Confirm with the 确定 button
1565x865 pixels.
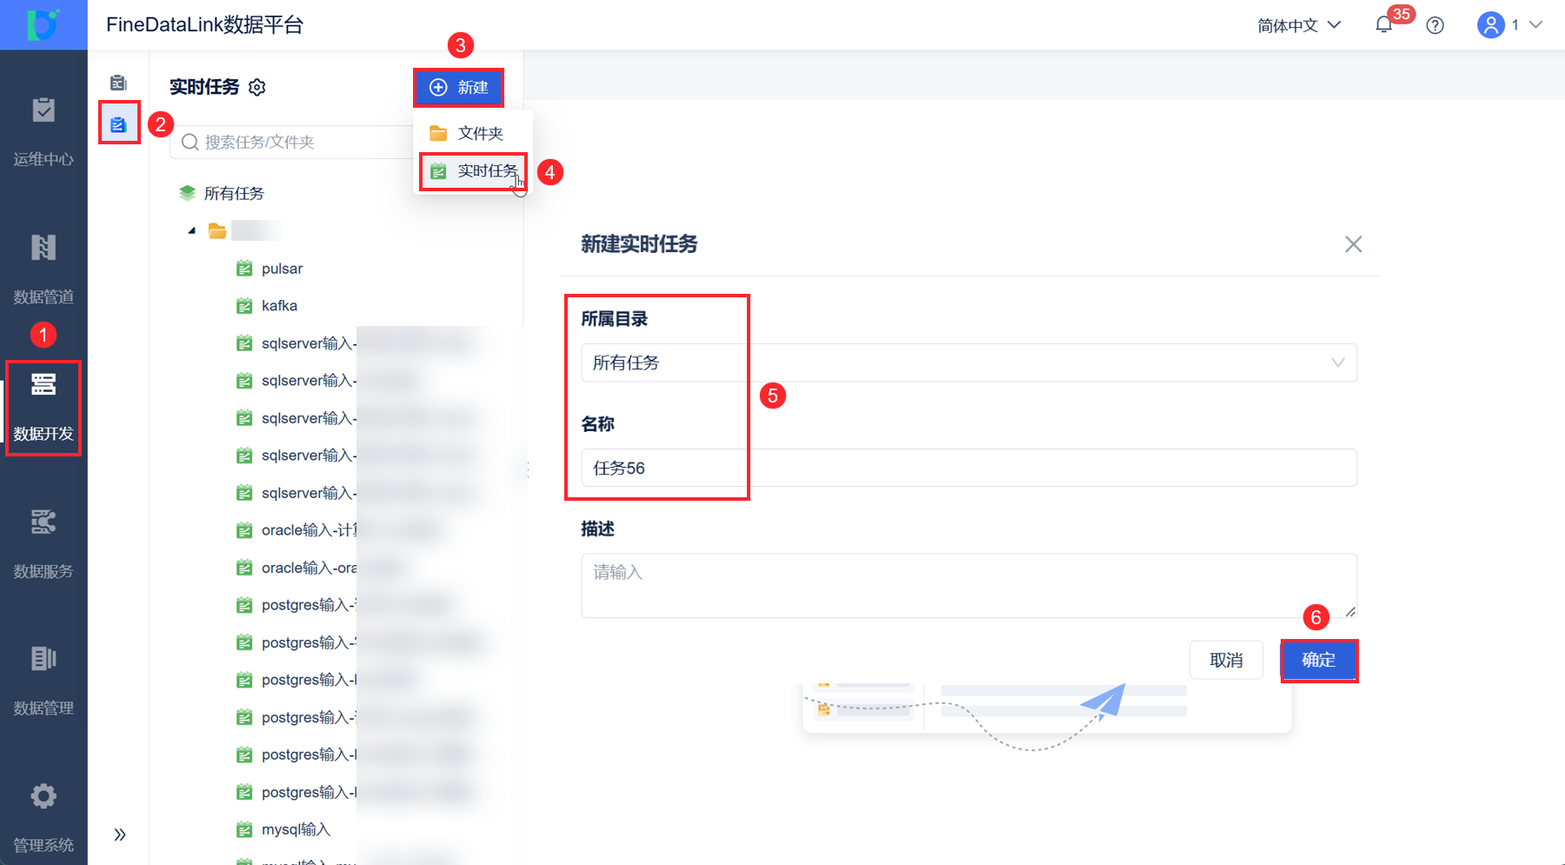click(1319, 660)
